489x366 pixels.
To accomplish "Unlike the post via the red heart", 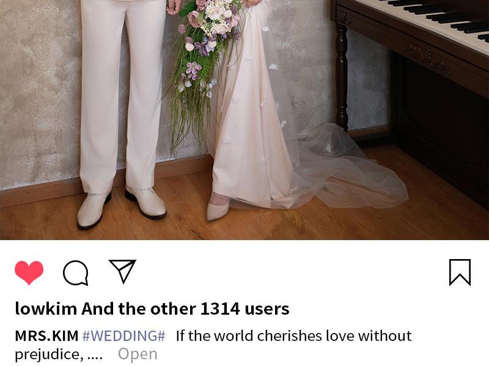I will (29, 273).
